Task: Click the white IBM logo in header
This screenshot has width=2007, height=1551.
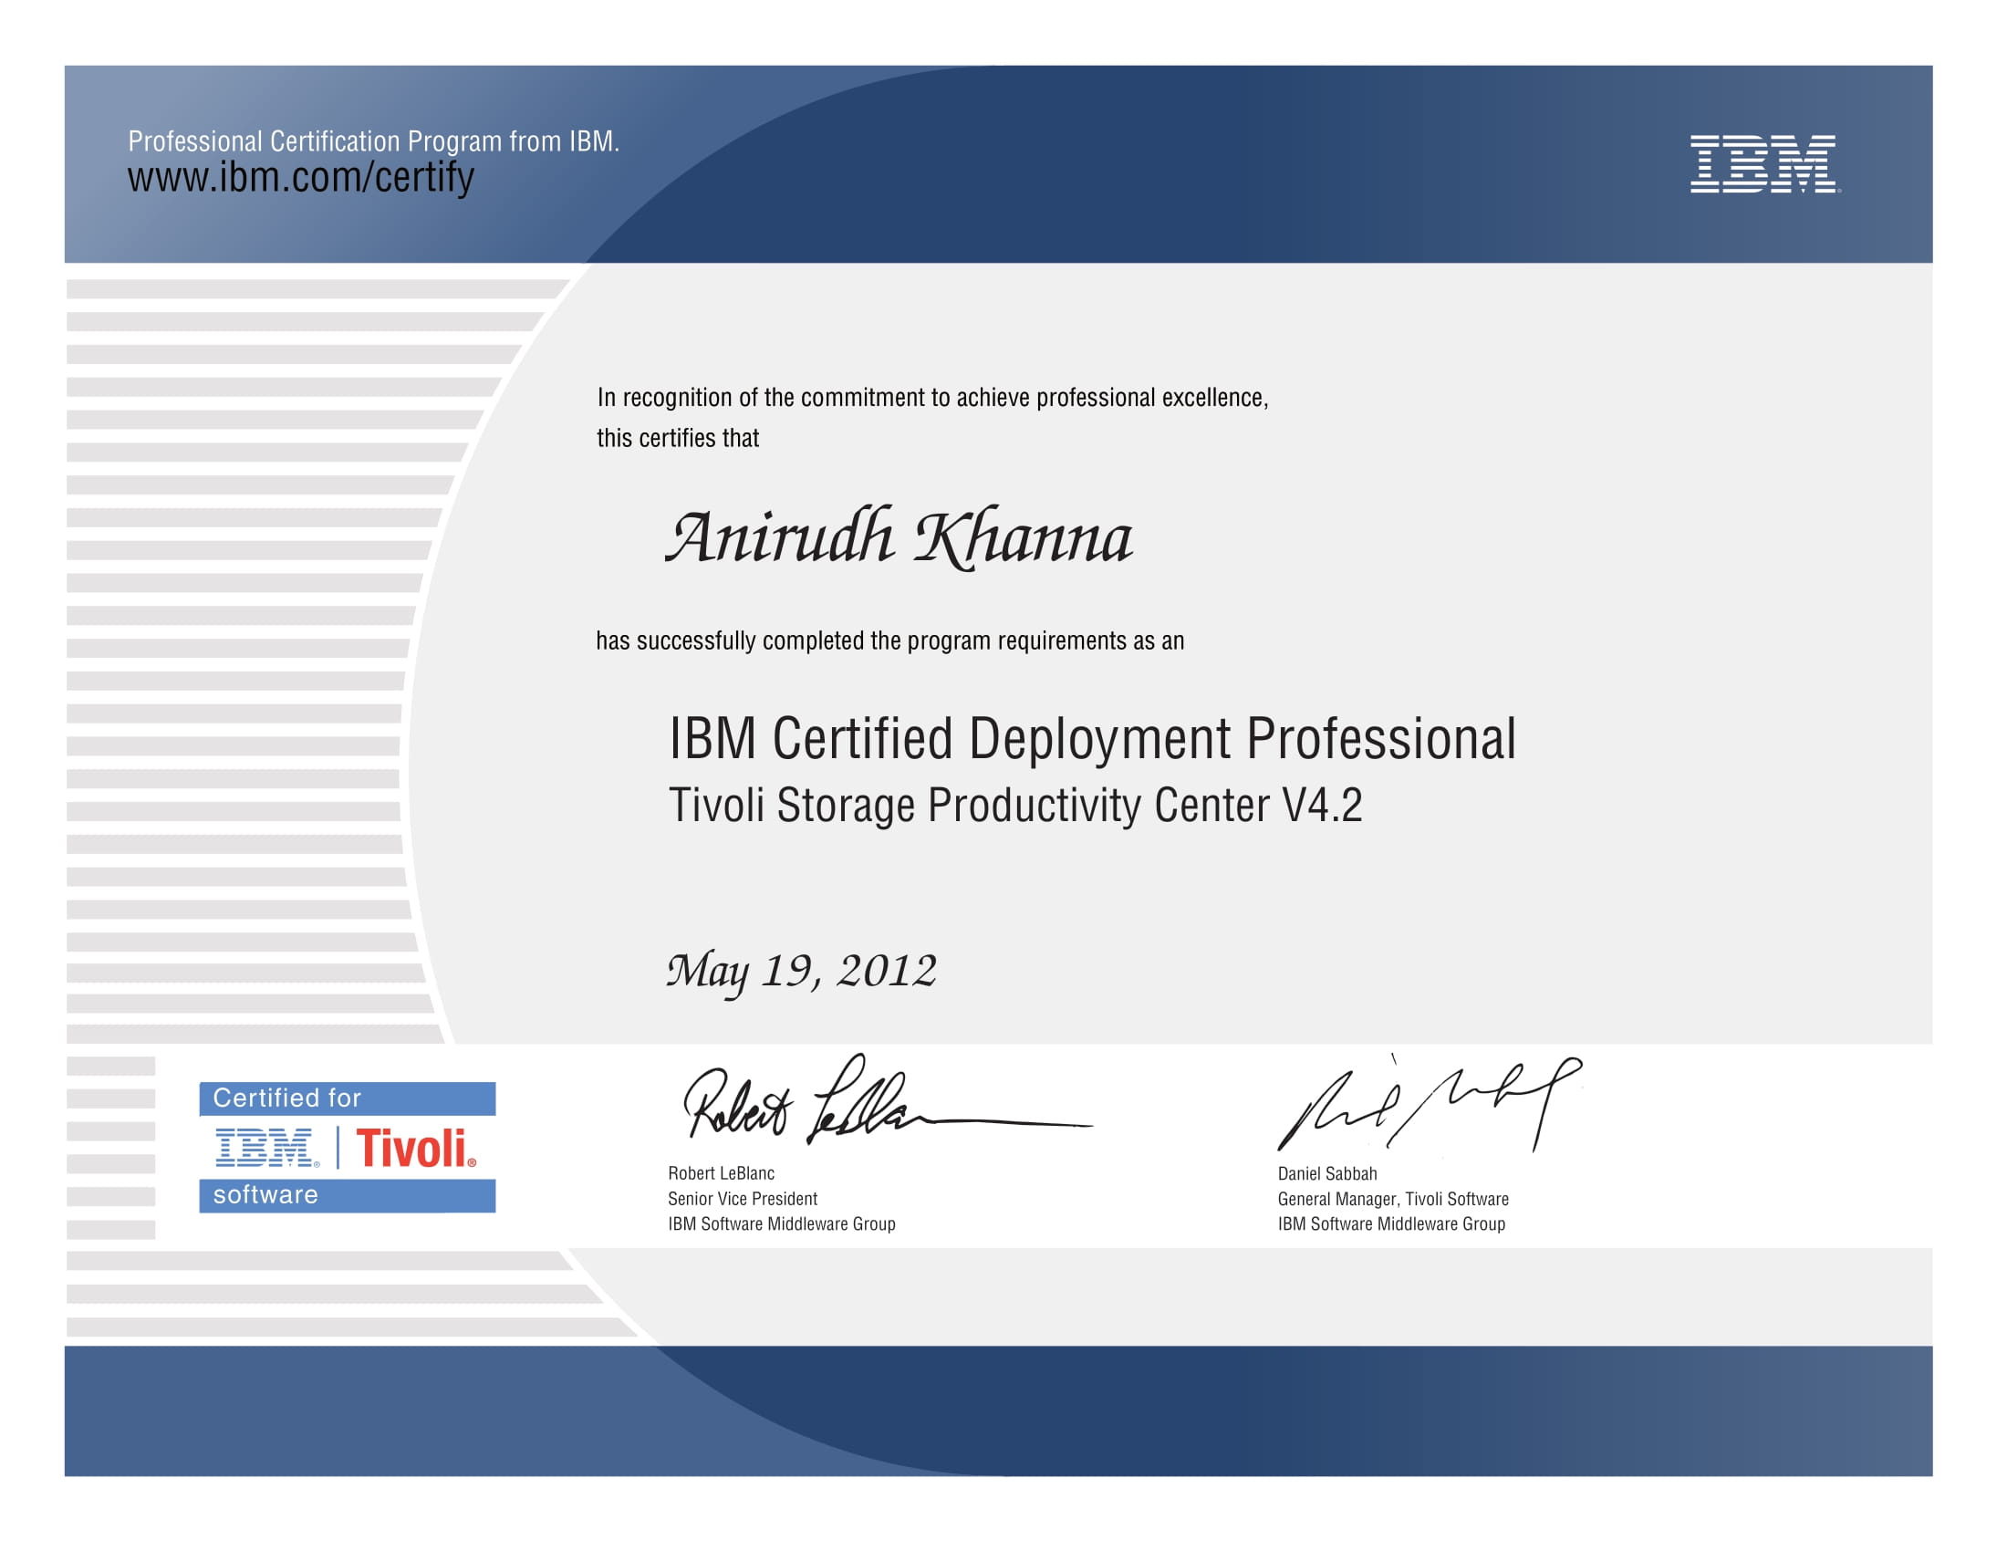Action: point(1763,163)
